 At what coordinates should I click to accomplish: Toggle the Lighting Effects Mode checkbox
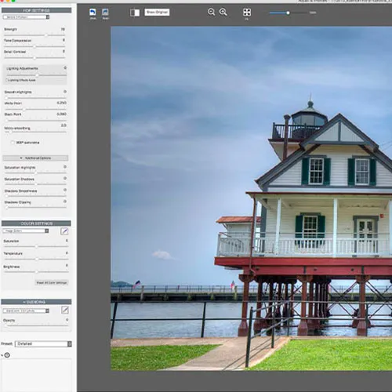(7, 80)
